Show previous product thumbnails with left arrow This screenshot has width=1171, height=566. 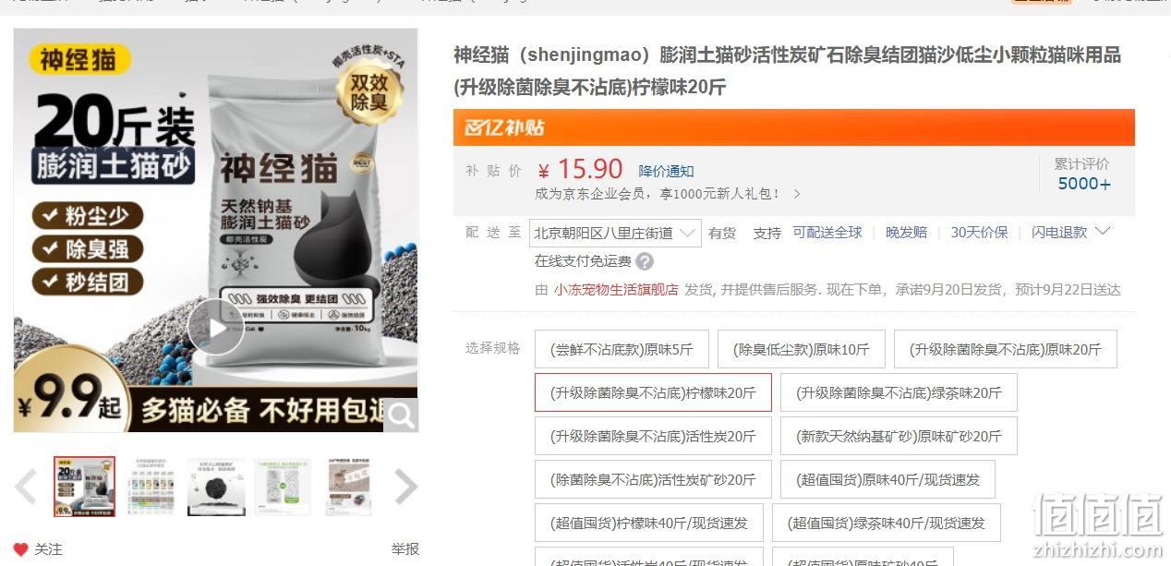(x=26, y=487)
